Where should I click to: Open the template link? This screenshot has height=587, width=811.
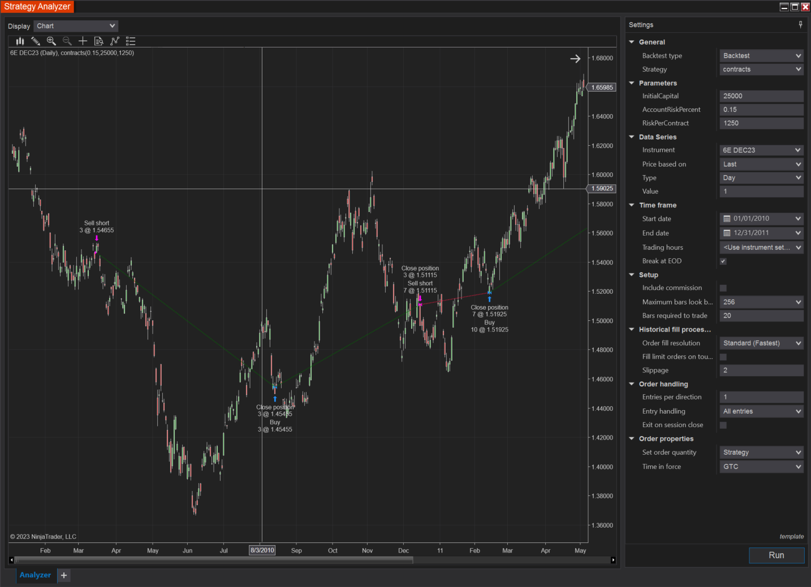click(x=791, y=537)
